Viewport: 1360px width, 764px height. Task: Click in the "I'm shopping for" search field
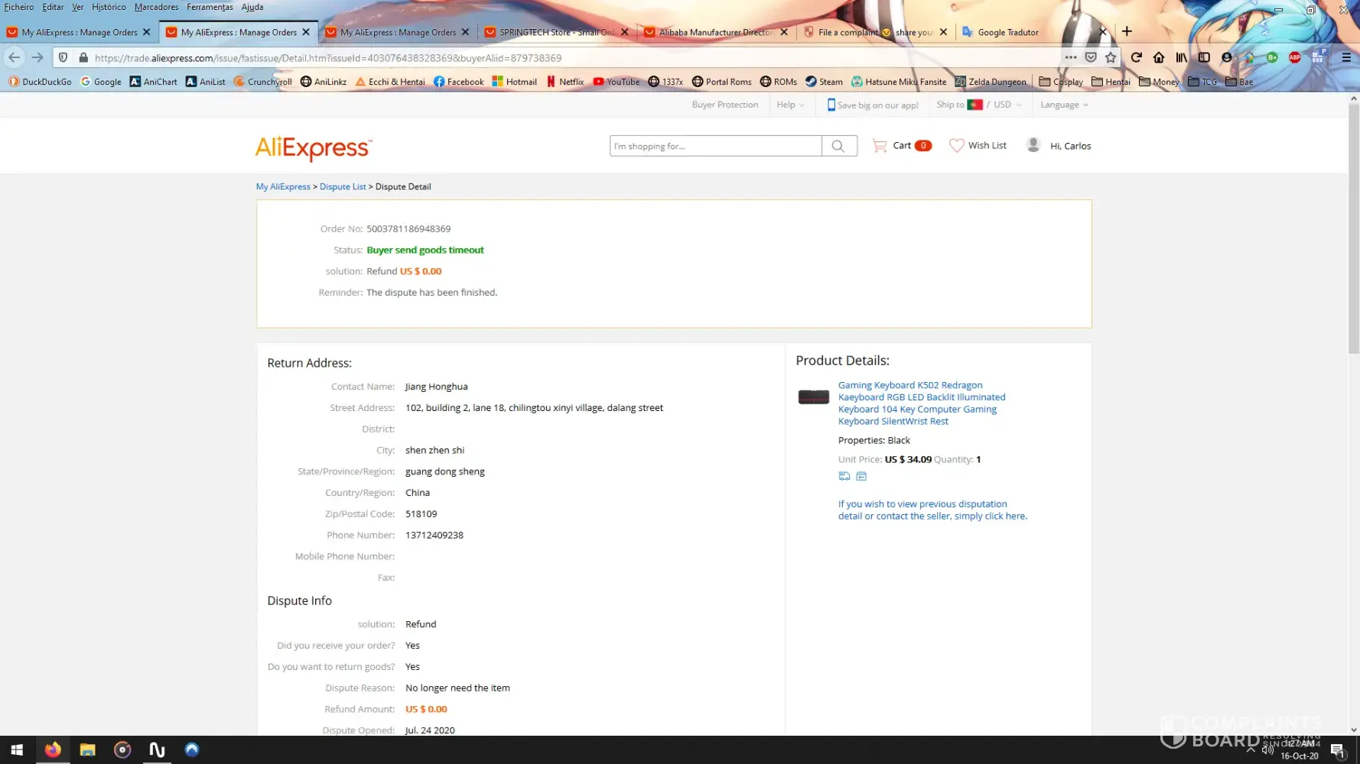(x=715, y=146)
